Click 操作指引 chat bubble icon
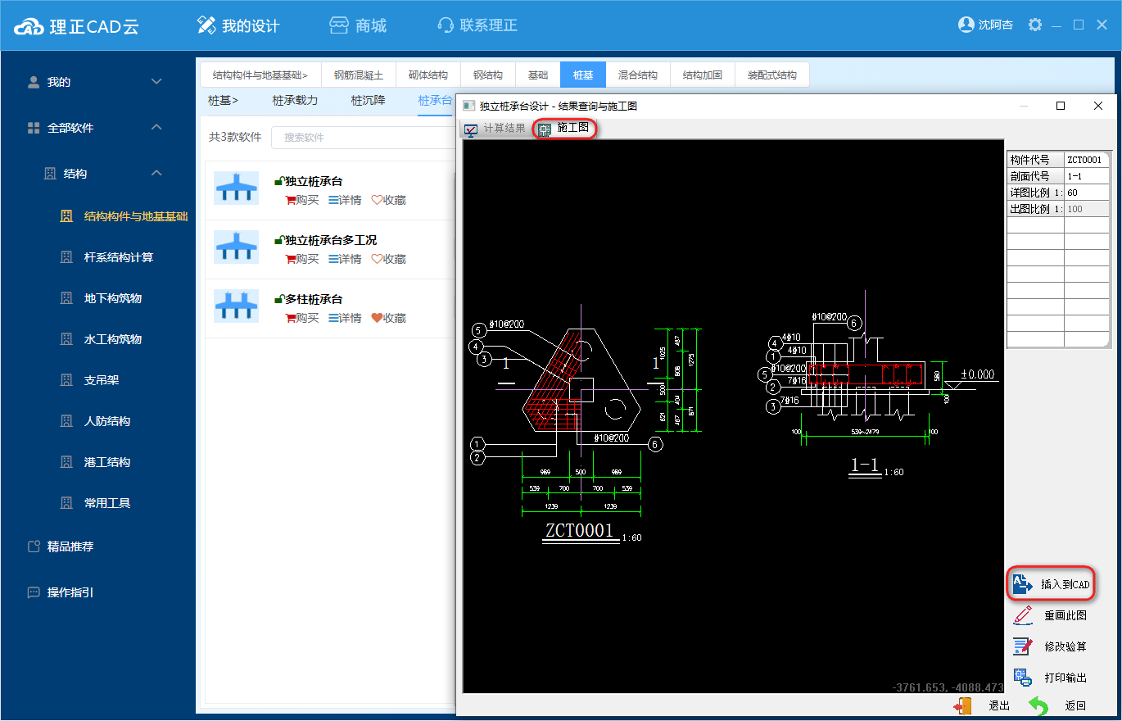This screenshot has height=721, width=1122. (34, 592)
